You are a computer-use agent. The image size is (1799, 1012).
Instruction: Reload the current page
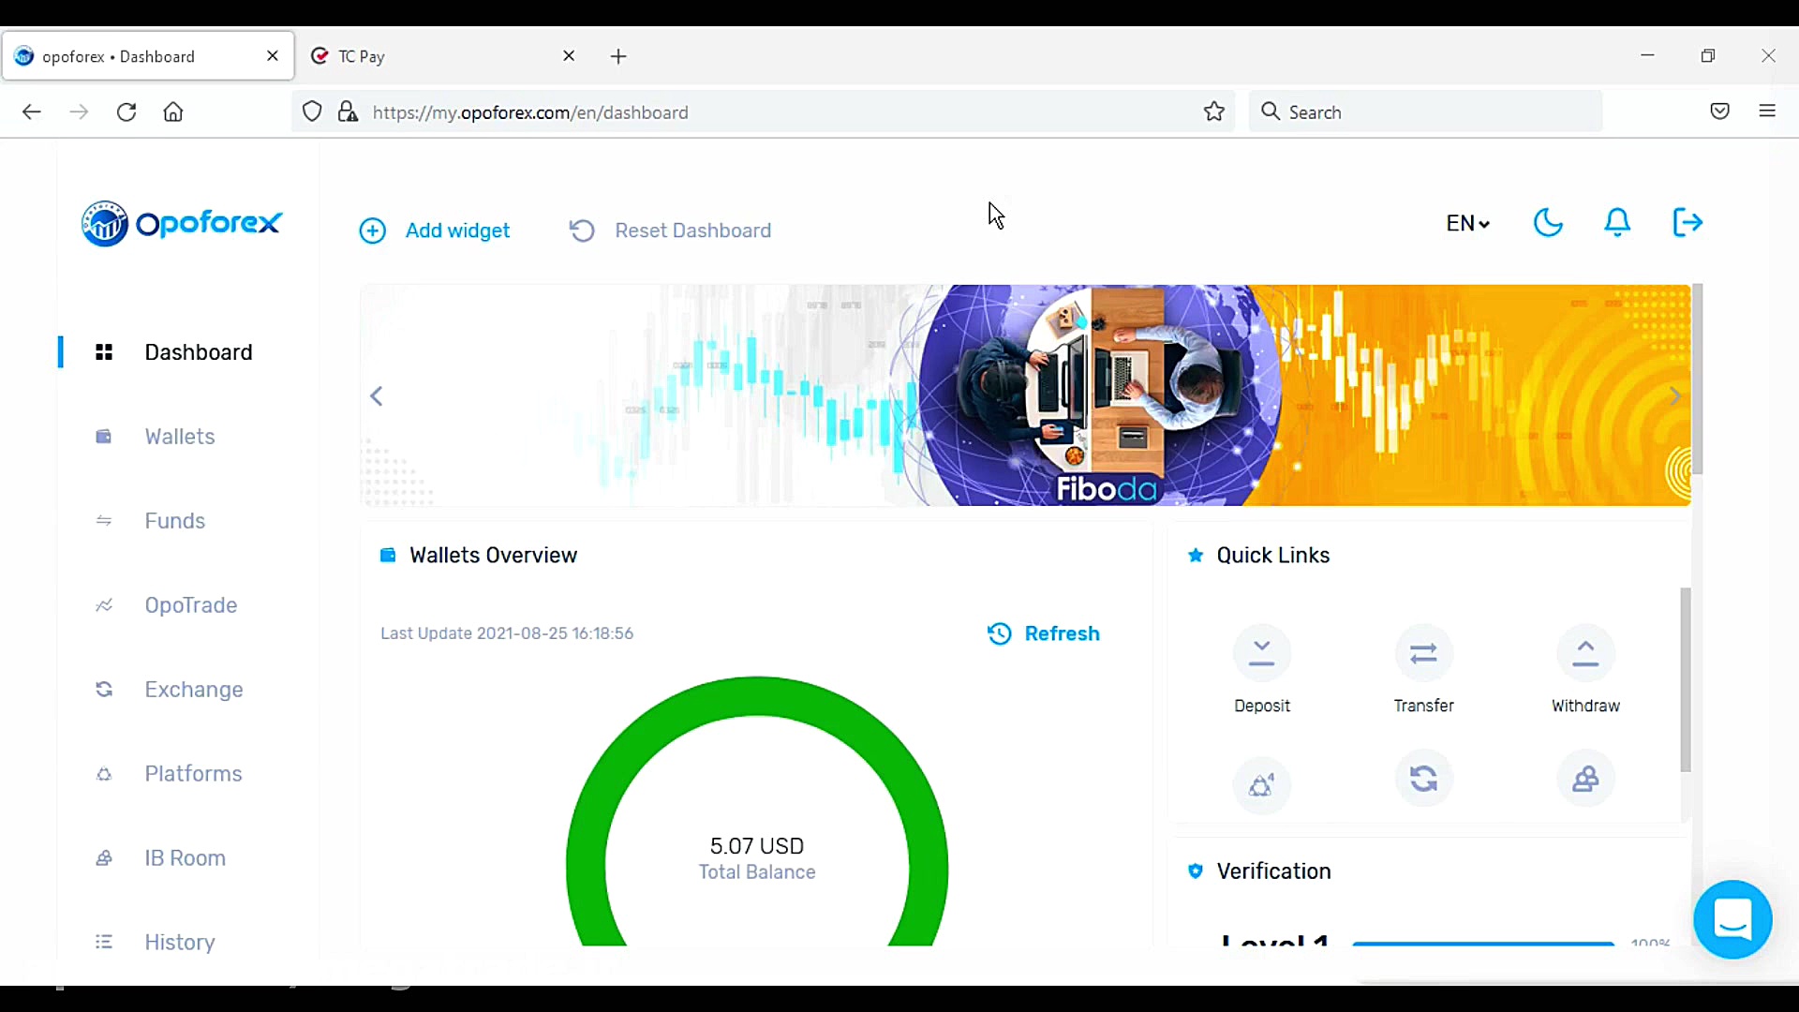click(x=126, y=112)
